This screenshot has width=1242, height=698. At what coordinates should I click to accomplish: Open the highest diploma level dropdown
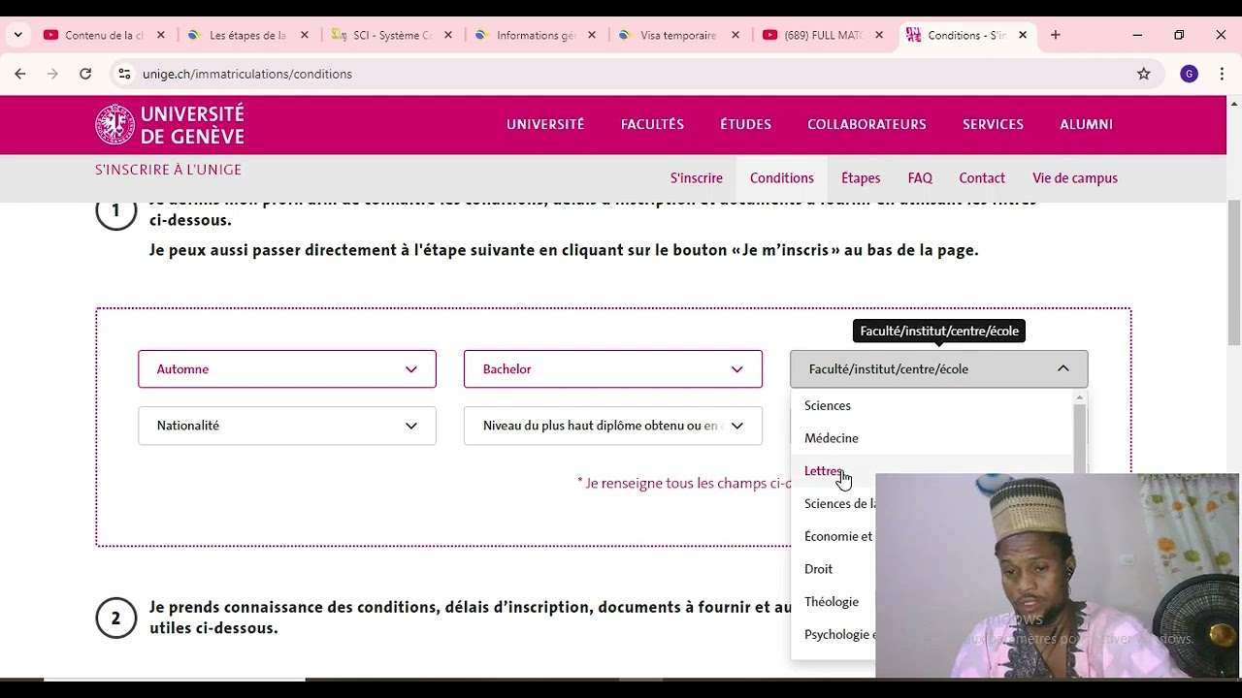pos(613,426)
